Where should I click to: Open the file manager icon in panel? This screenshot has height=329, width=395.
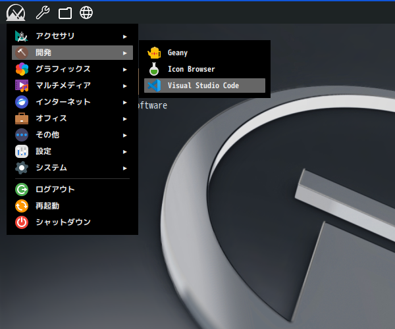click(65, 13)
